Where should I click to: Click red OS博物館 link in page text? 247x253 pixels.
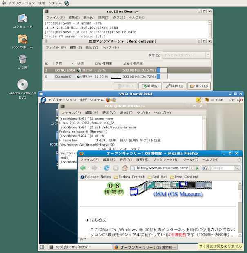[x=178, y=235]
